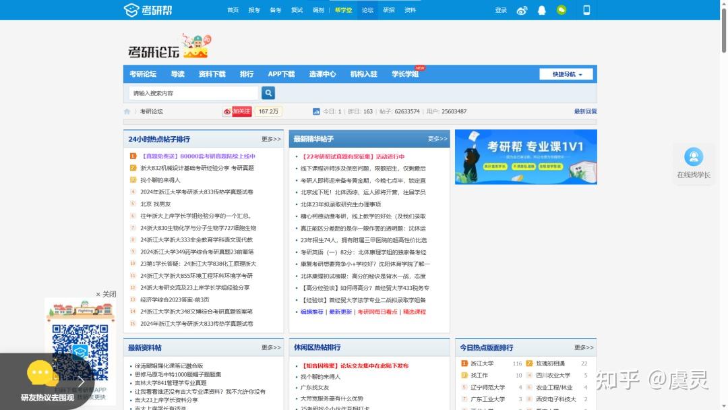Open the 考研帮专业课1V1 banner
Image resolution: width=728 pixels, height=410 pixels.
pos(526,157)
